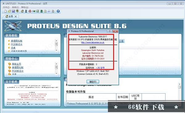Open the 系统 menu
This screenshot has height=113, width=185.
(15, 7)
